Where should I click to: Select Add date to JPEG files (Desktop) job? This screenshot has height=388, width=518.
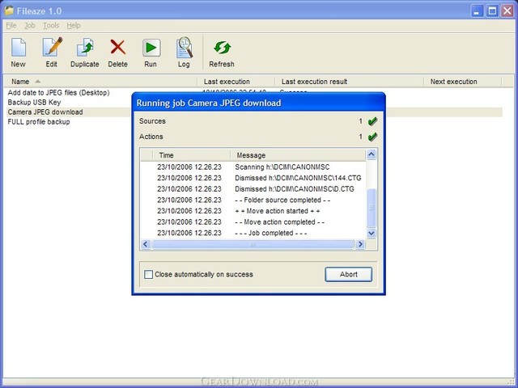point(58,93)
